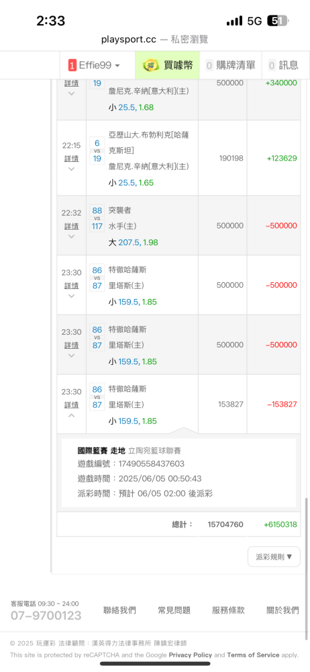310x672 pixels.
Task: Open the 88 vs 117 score box
Action: (x=97, y=218)
